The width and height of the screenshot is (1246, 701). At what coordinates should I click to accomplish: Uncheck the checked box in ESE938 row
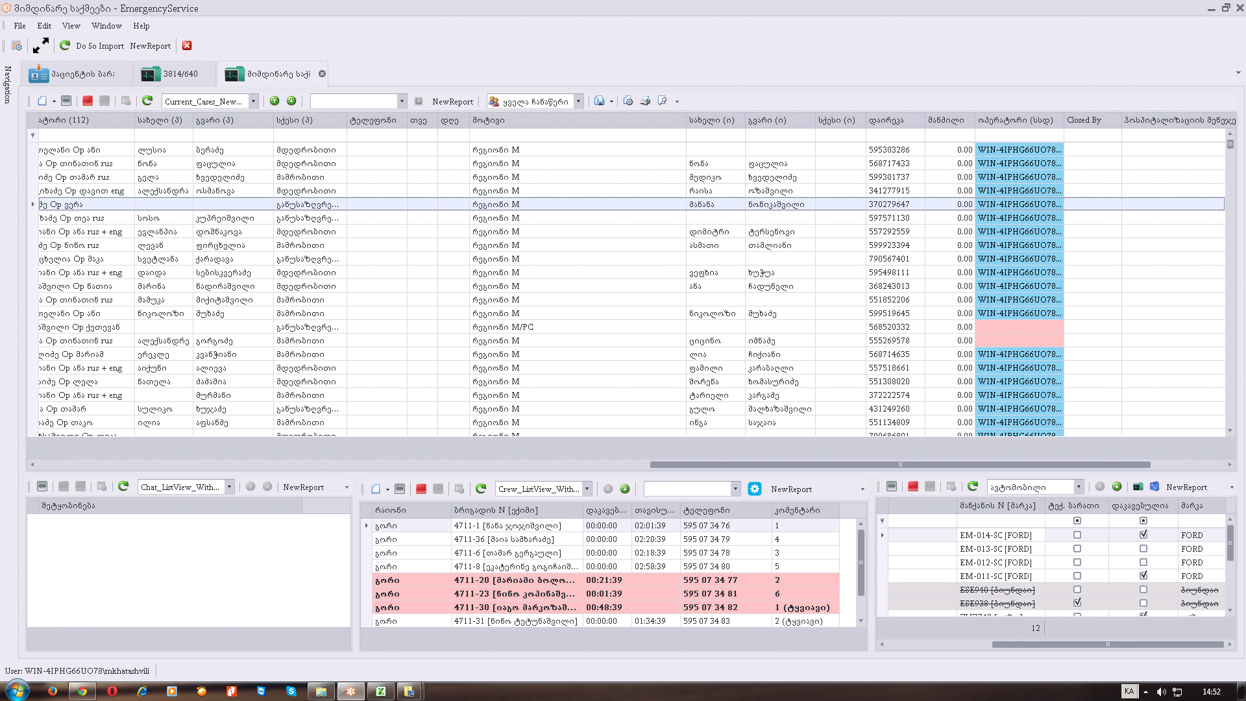click(1077, 604)
